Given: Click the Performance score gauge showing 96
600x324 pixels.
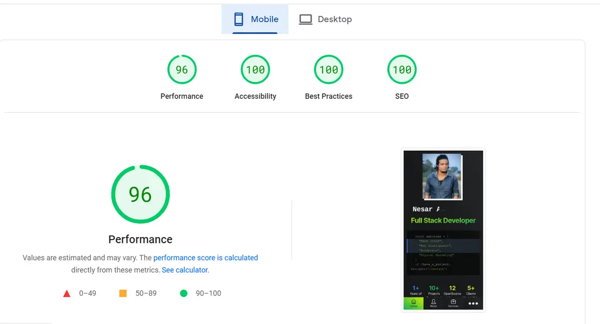Looking at the screenshot, I should [182, 70].
